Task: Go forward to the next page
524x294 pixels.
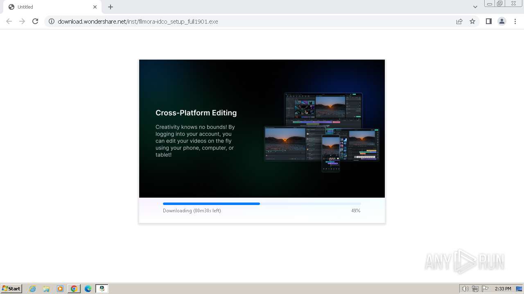Action: pos(22,21)
